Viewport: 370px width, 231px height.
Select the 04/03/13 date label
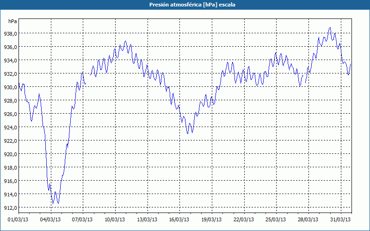click(x=50, y=220)
